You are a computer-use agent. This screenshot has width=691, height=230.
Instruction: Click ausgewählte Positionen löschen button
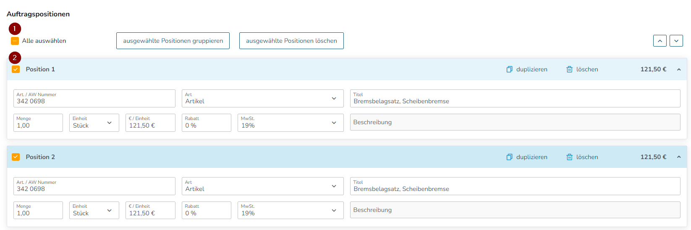click(x=291, y=41)
